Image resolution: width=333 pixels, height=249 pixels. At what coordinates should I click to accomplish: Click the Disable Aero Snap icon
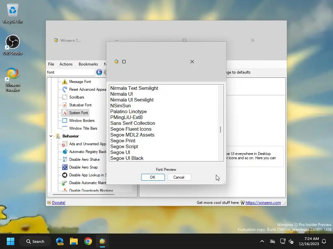coord(65,167)
